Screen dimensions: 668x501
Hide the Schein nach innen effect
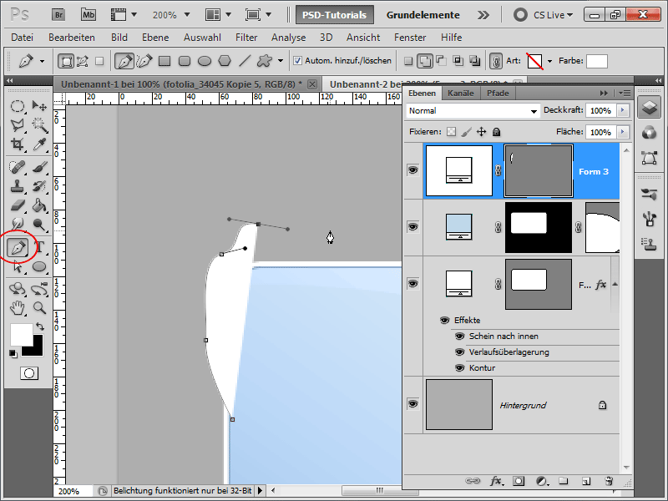tap(460, 337)
